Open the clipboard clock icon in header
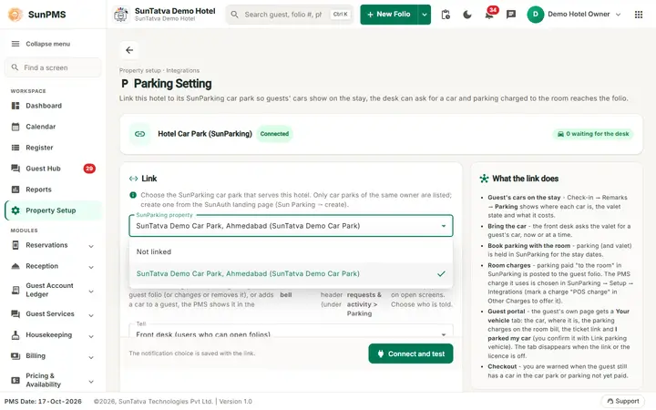 [446, 15]
